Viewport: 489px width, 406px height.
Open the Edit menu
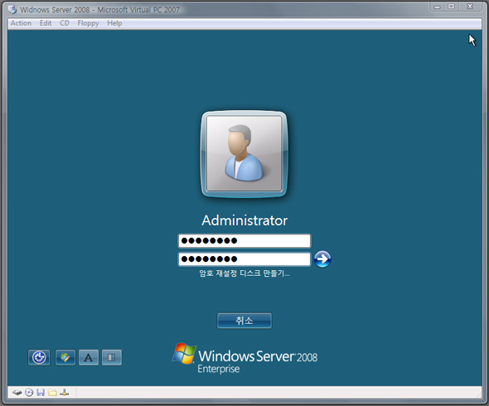[46, 23]
